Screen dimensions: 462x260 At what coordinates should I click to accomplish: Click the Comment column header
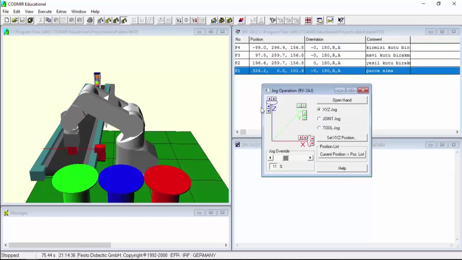click(x=388, y=39)
